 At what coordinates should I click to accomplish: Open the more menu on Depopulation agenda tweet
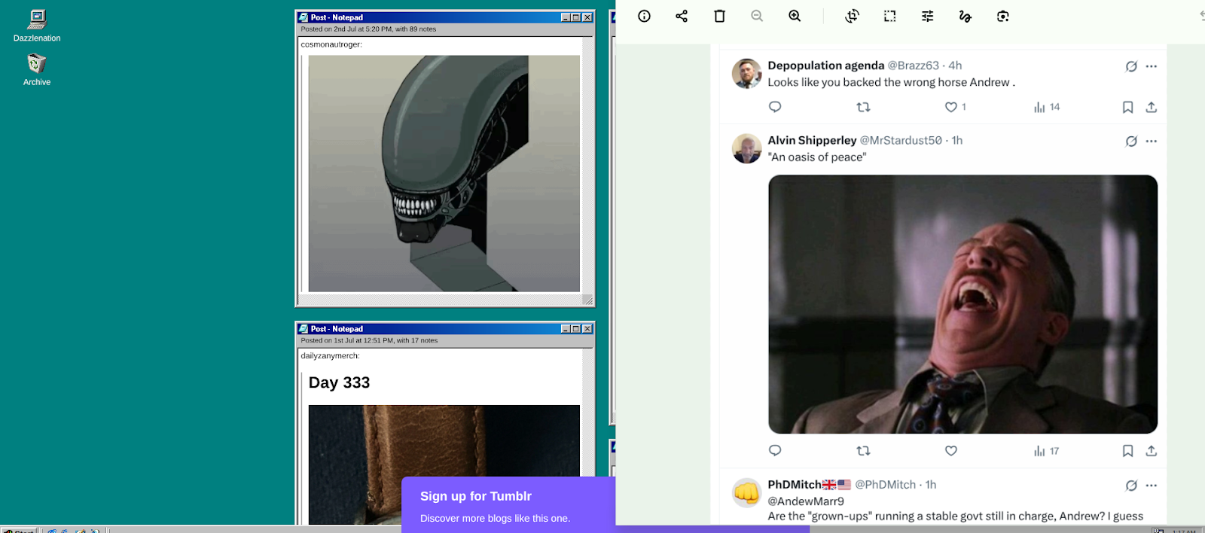tap(1151, 66)
